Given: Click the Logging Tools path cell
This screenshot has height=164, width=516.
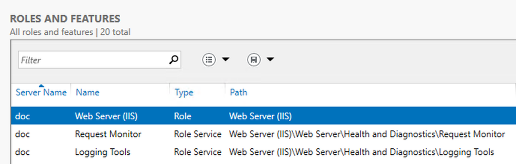Looking at the screenshot, I should (361, 152).
